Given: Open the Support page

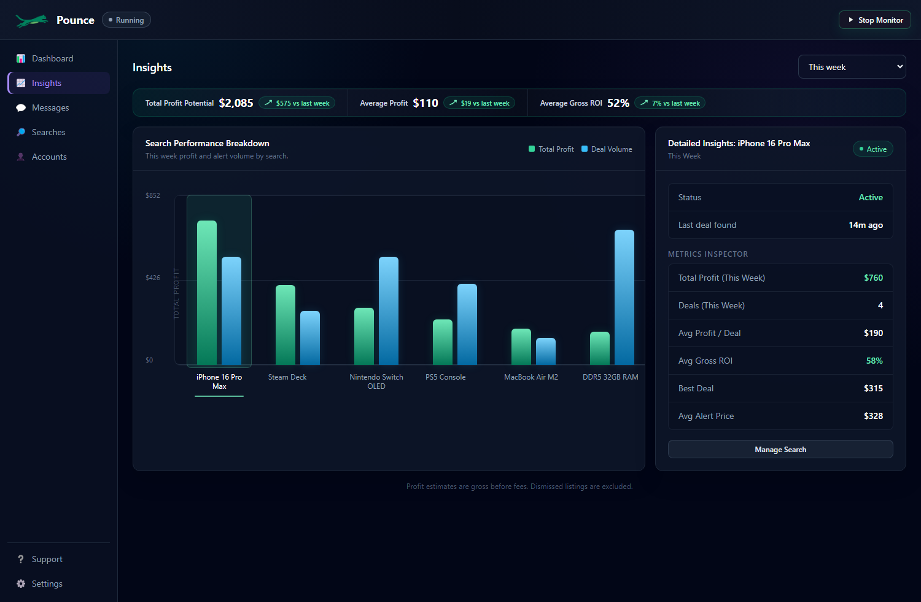Looking at the screenshot, I should point(59,559).
